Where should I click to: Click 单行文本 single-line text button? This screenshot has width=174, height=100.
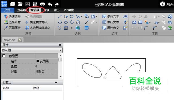tap(111, 22)
